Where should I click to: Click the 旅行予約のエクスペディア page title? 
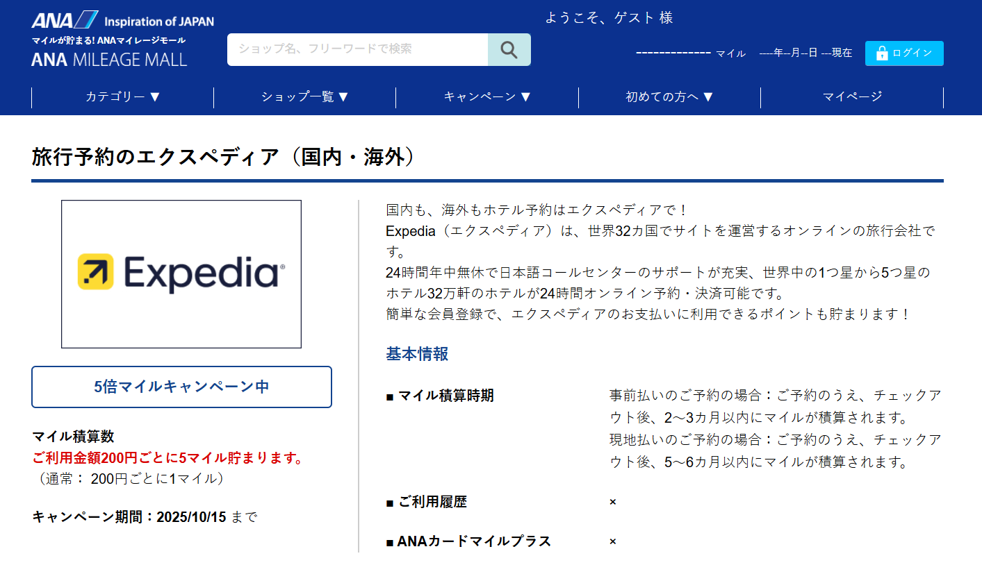224,157
